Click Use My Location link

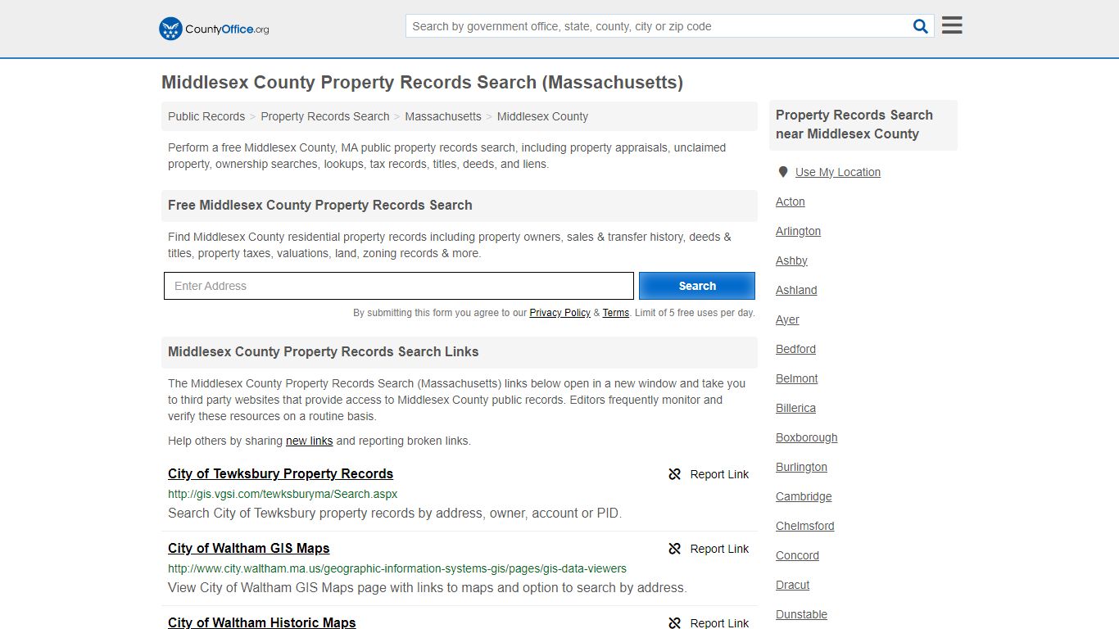point(838,172)
